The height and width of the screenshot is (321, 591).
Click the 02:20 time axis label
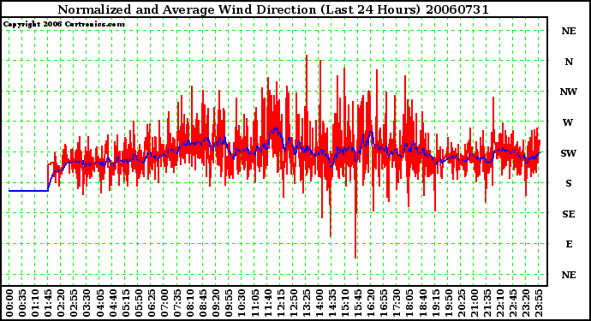pos(61,303)
